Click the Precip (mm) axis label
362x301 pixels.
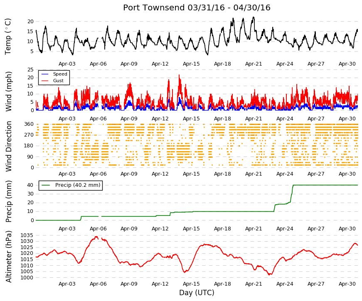point(8,201)
